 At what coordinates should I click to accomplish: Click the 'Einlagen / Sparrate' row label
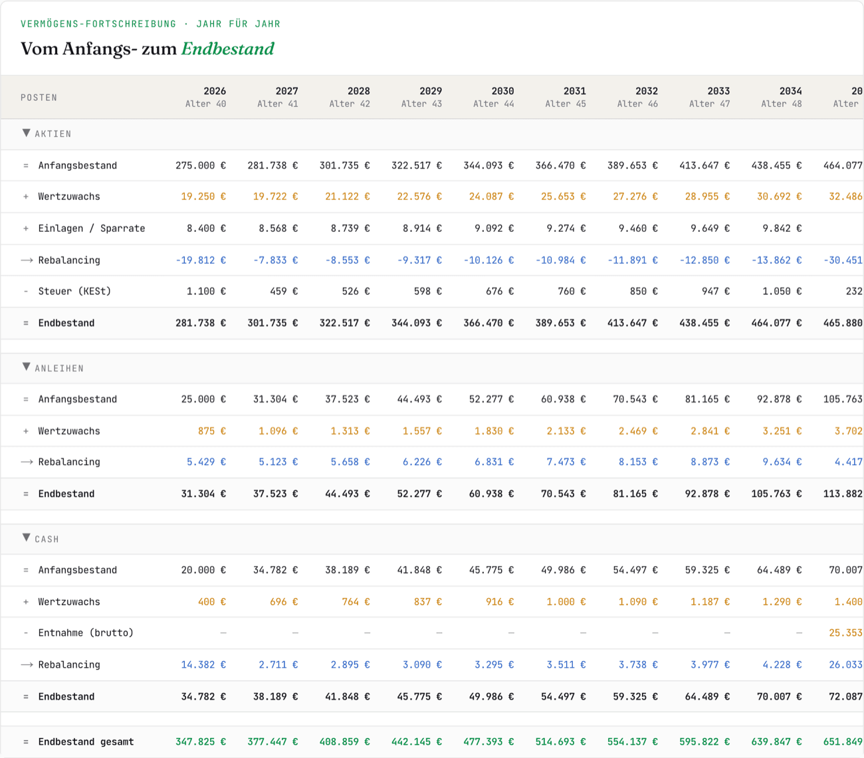click(x=92, y=229)
